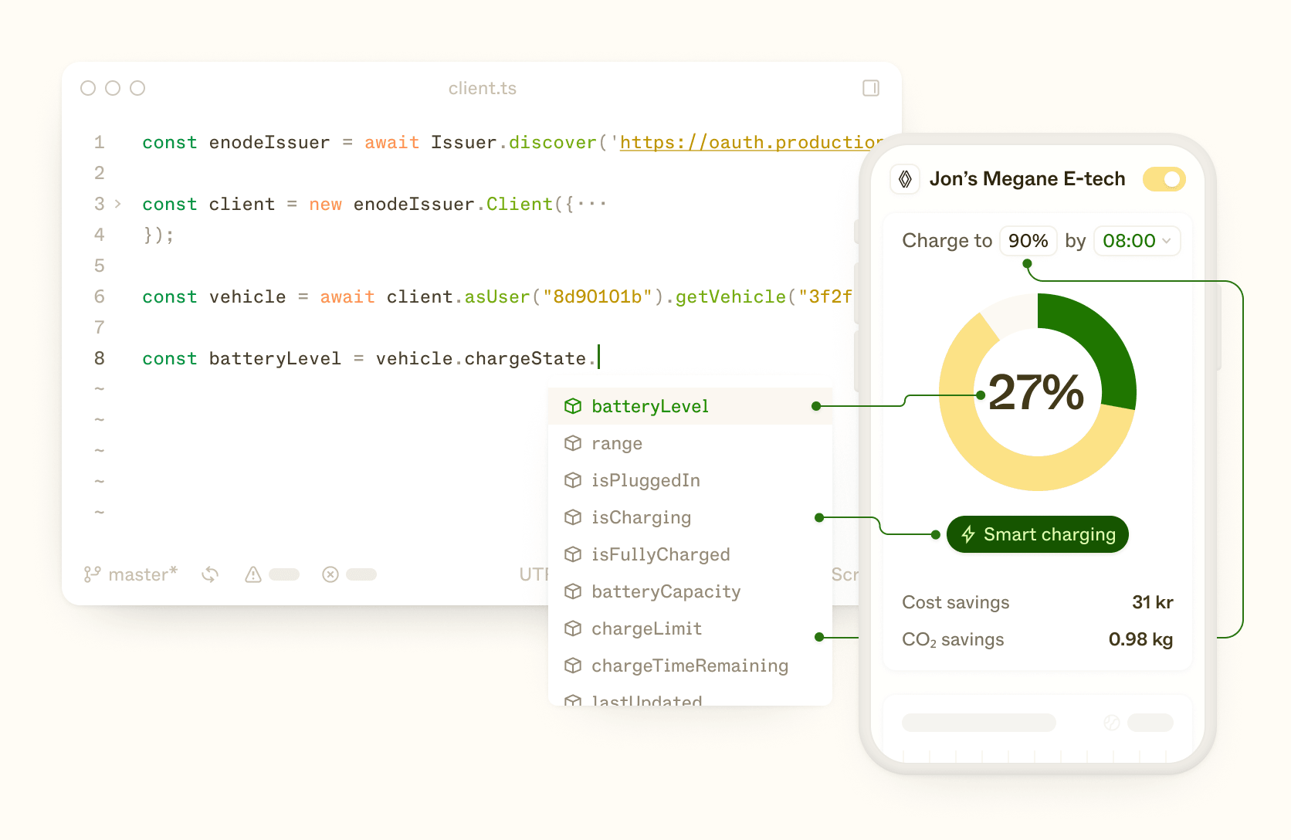Click the Smart charging button
Viewport: 1291px width, 840px height.
click(1038, 534)
